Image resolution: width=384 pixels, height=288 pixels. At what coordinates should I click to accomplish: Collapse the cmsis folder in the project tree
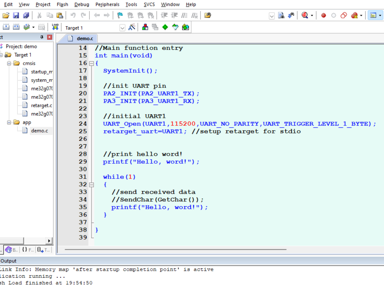click(x=9, y=63)
